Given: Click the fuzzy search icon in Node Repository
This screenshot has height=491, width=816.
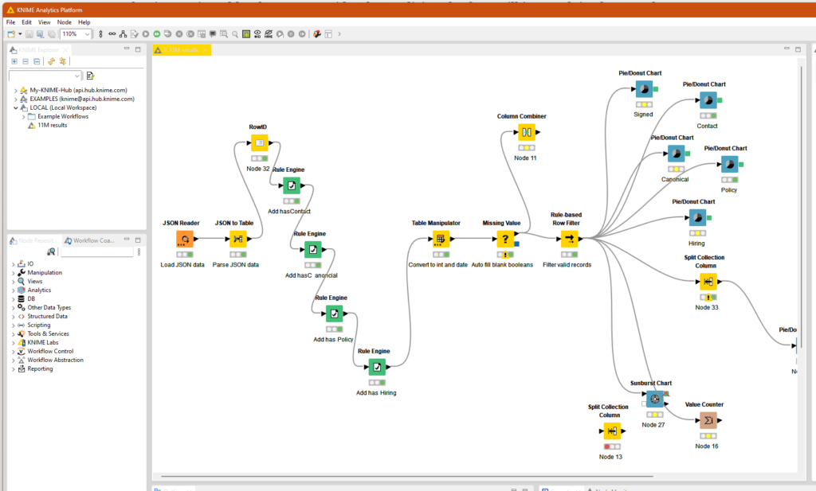Looking at the screenshot, I should [x=51, y=252].
